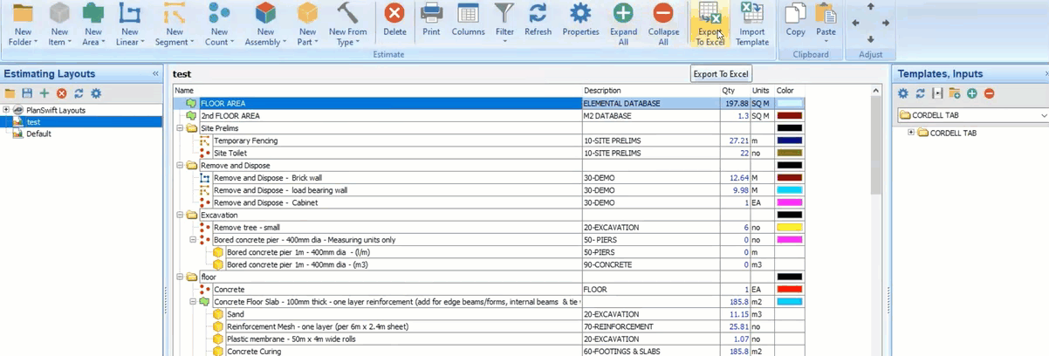The image size is (1049, 356).
Task: Click the Filter funnel button
Action: click(504, 22)
